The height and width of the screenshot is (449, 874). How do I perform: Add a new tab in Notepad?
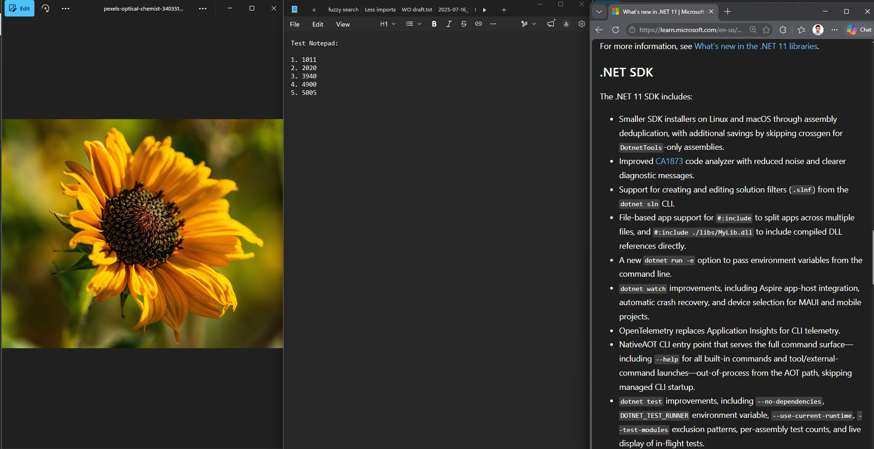point(504,10)
